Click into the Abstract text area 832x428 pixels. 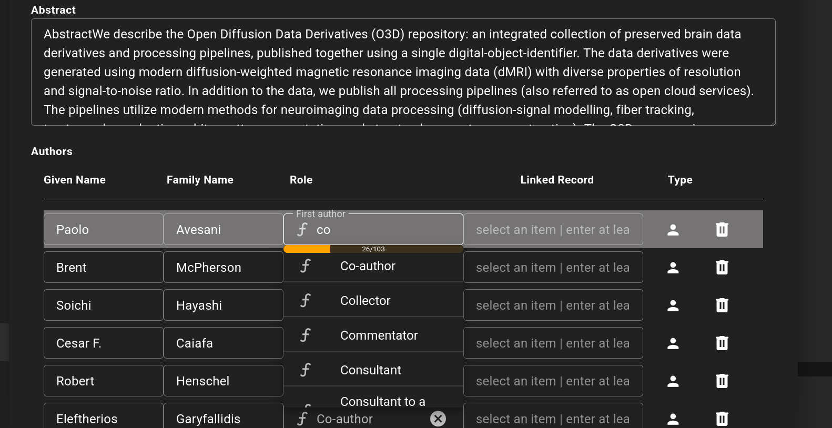(x=403, y=72)
